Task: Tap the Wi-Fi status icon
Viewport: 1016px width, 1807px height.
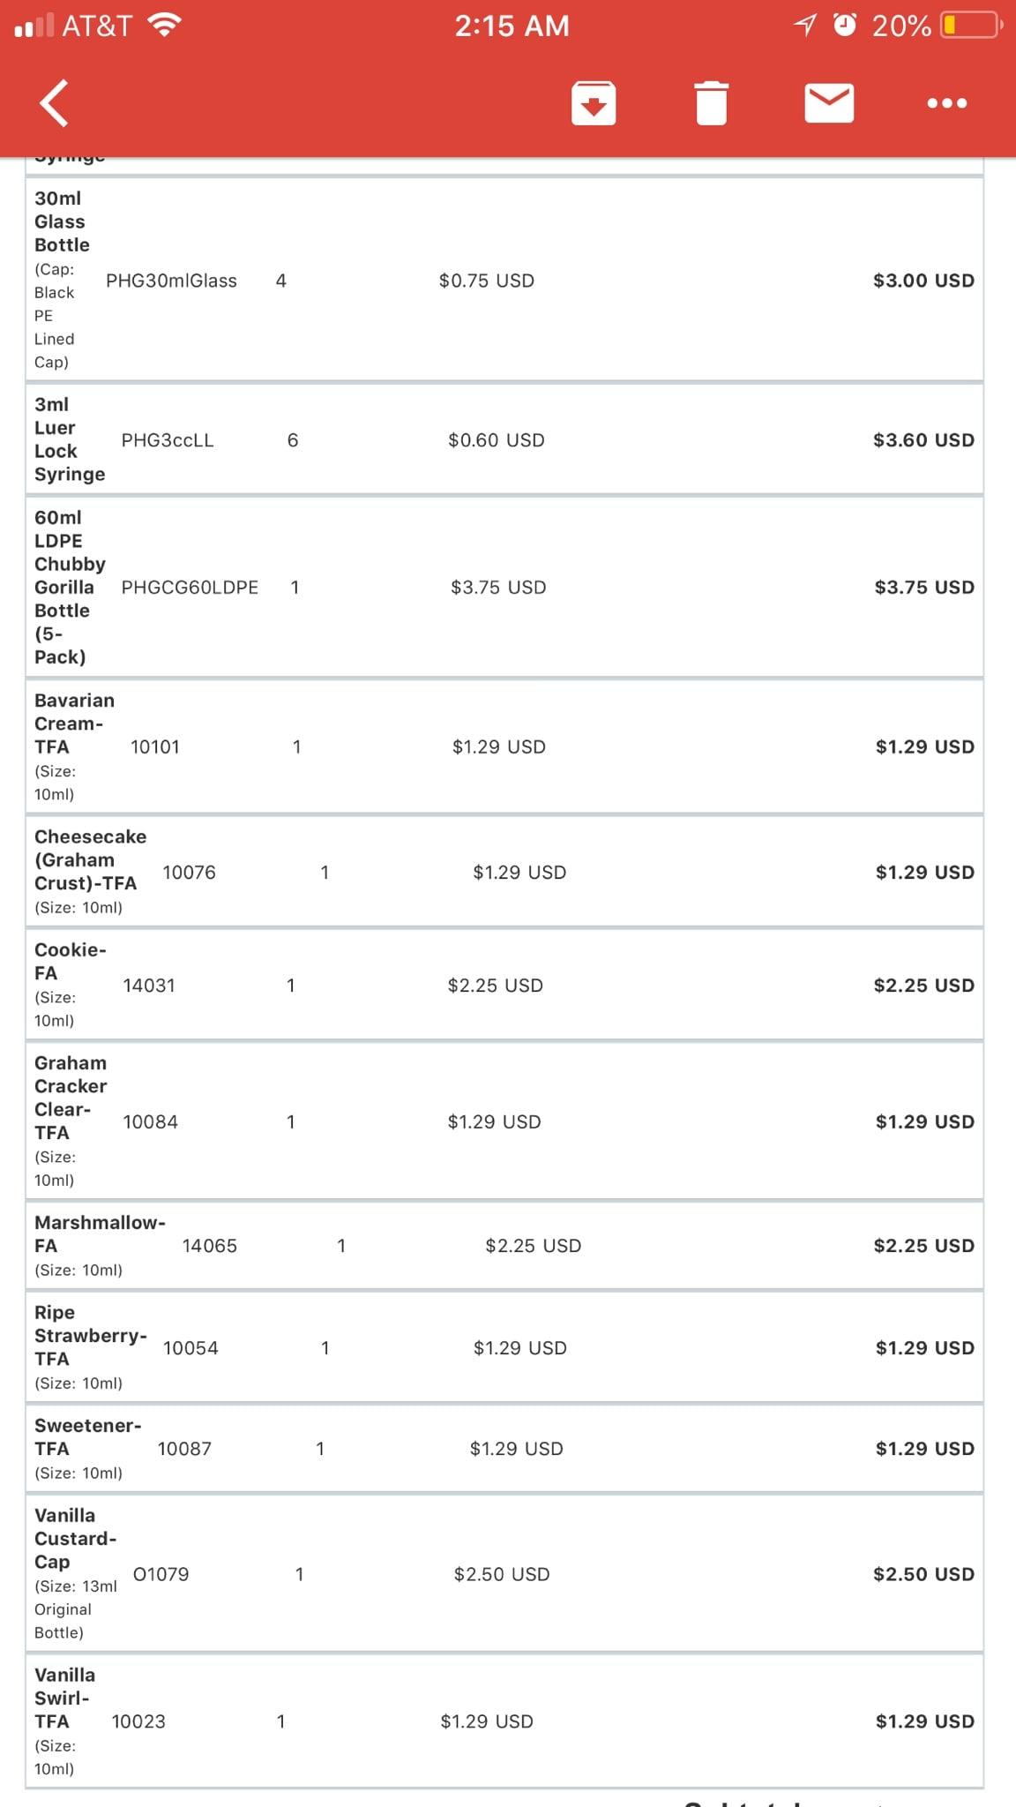Action: (165, 25)
